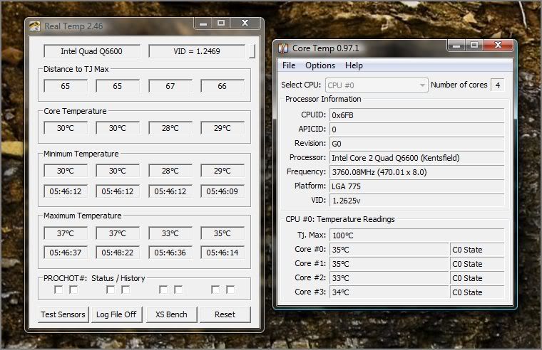Click the APICID value field
Image resolution: width=542 pixels, height=350 pixels.
point(416,129)
